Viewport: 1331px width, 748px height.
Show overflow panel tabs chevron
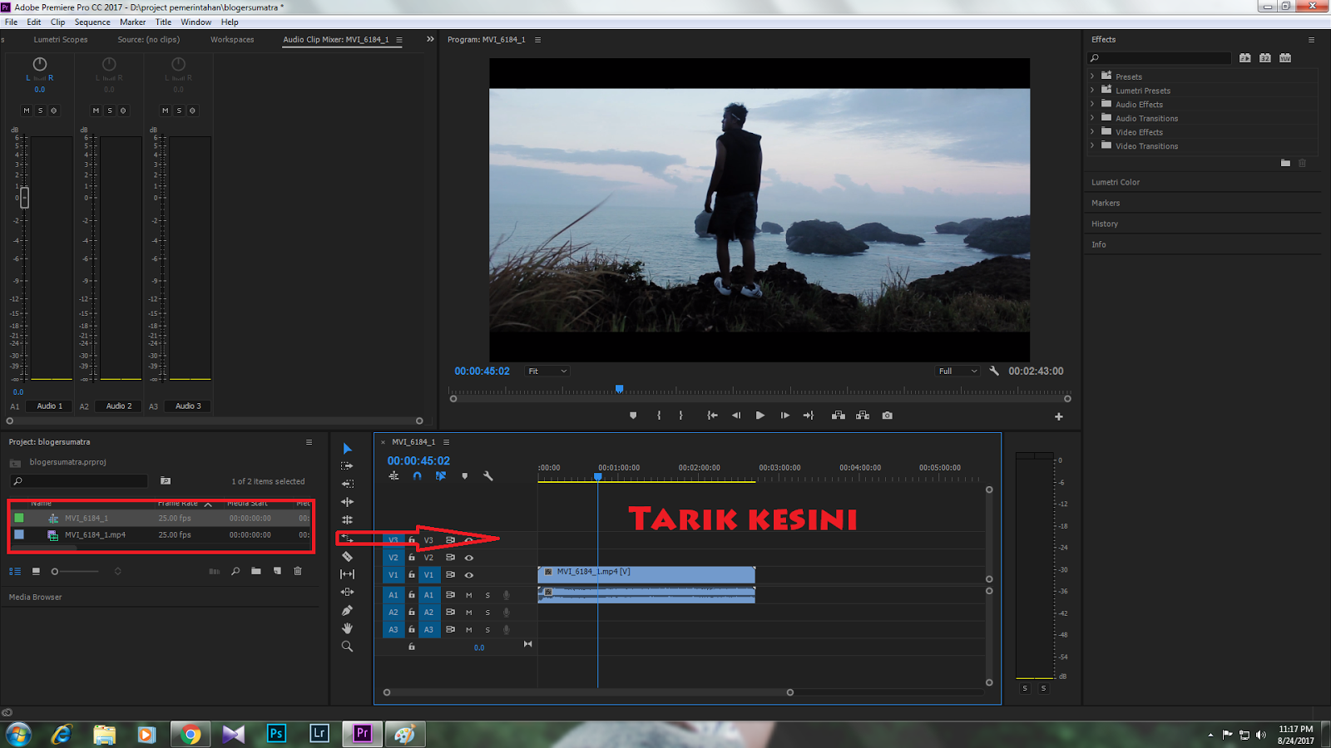click(x=430, y=39)
